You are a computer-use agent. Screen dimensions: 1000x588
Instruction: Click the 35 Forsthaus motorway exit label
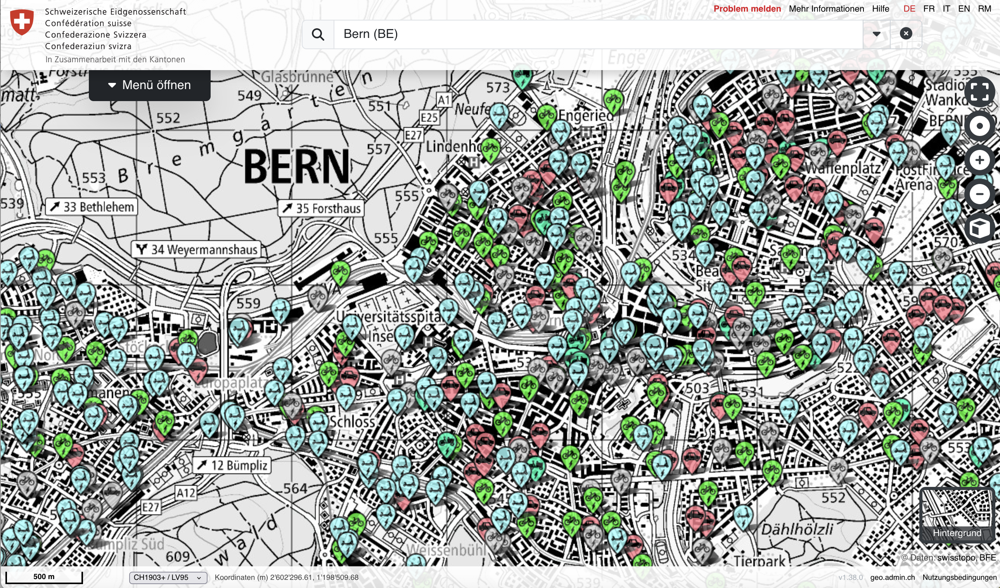321,208
